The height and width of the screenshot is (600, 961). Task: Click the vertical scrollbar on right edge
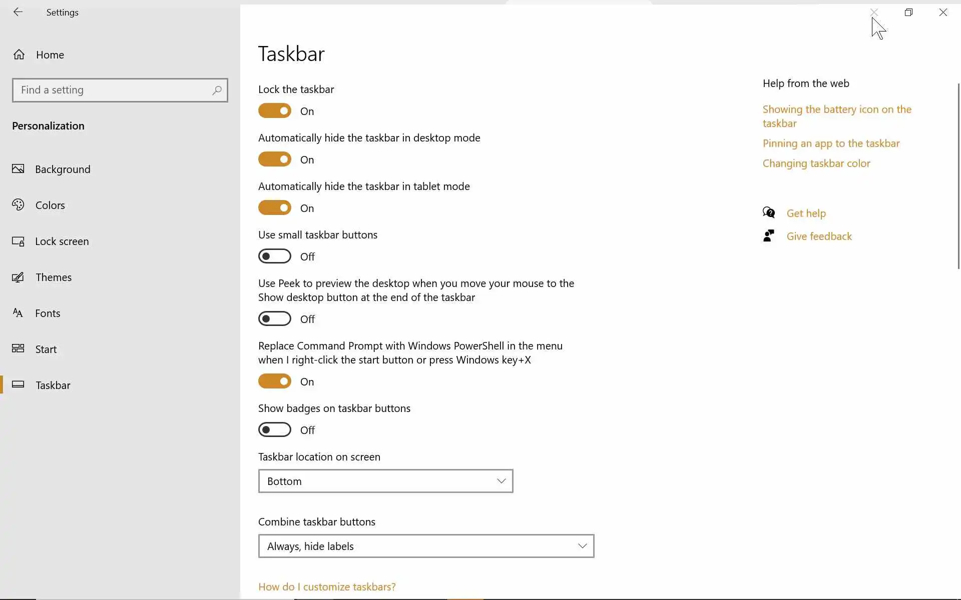(958, 176)
